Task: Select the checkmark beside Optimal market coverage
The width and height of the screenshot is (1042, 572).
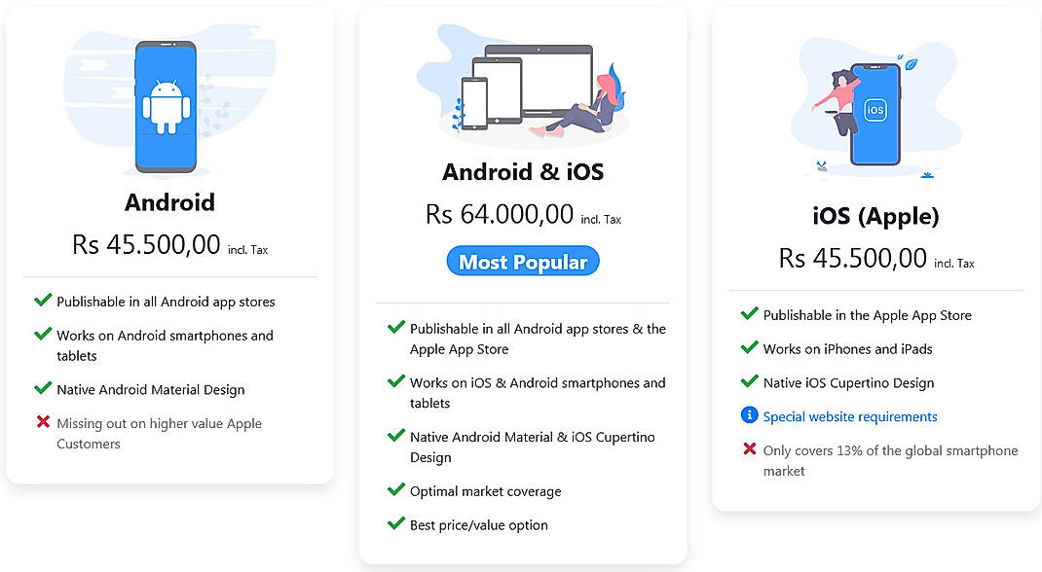Action: click(x=396, y=490)
